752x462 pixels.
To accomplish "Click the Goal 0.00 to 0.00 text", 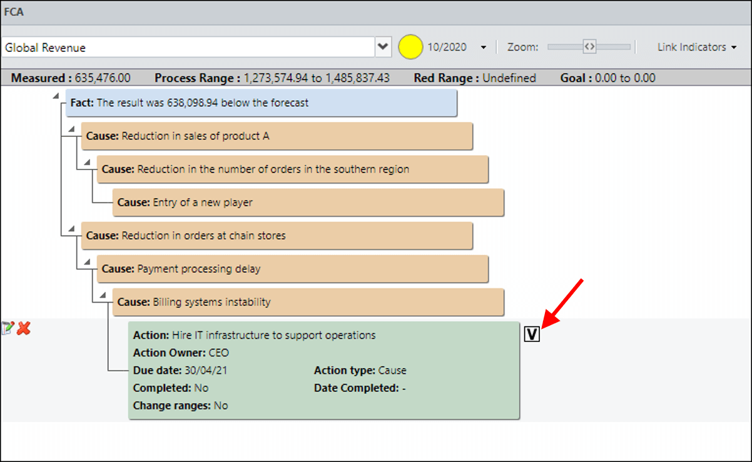I will tap(608, 78).
